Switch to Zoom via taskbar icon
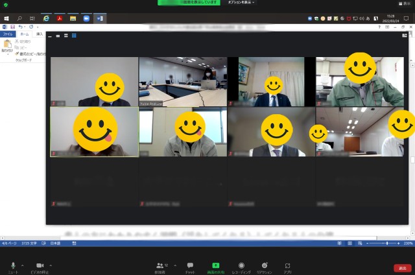The height and width of the screenshot is (275, 415). click(x=86, y=19)
